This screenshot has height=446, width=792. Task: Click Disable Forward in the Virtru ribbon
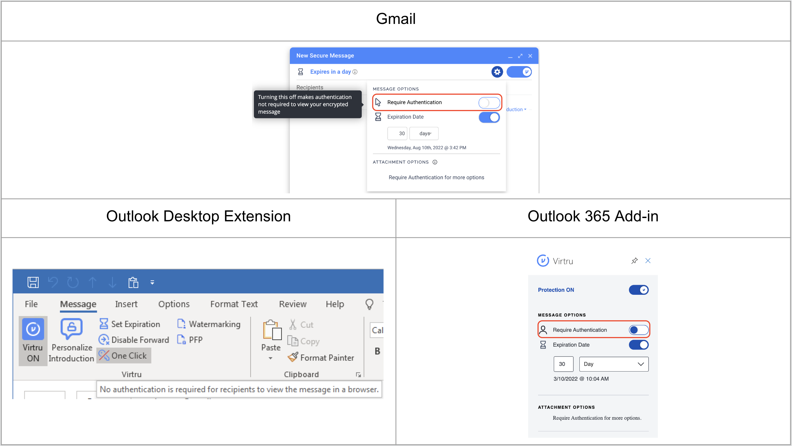point(134,340)
